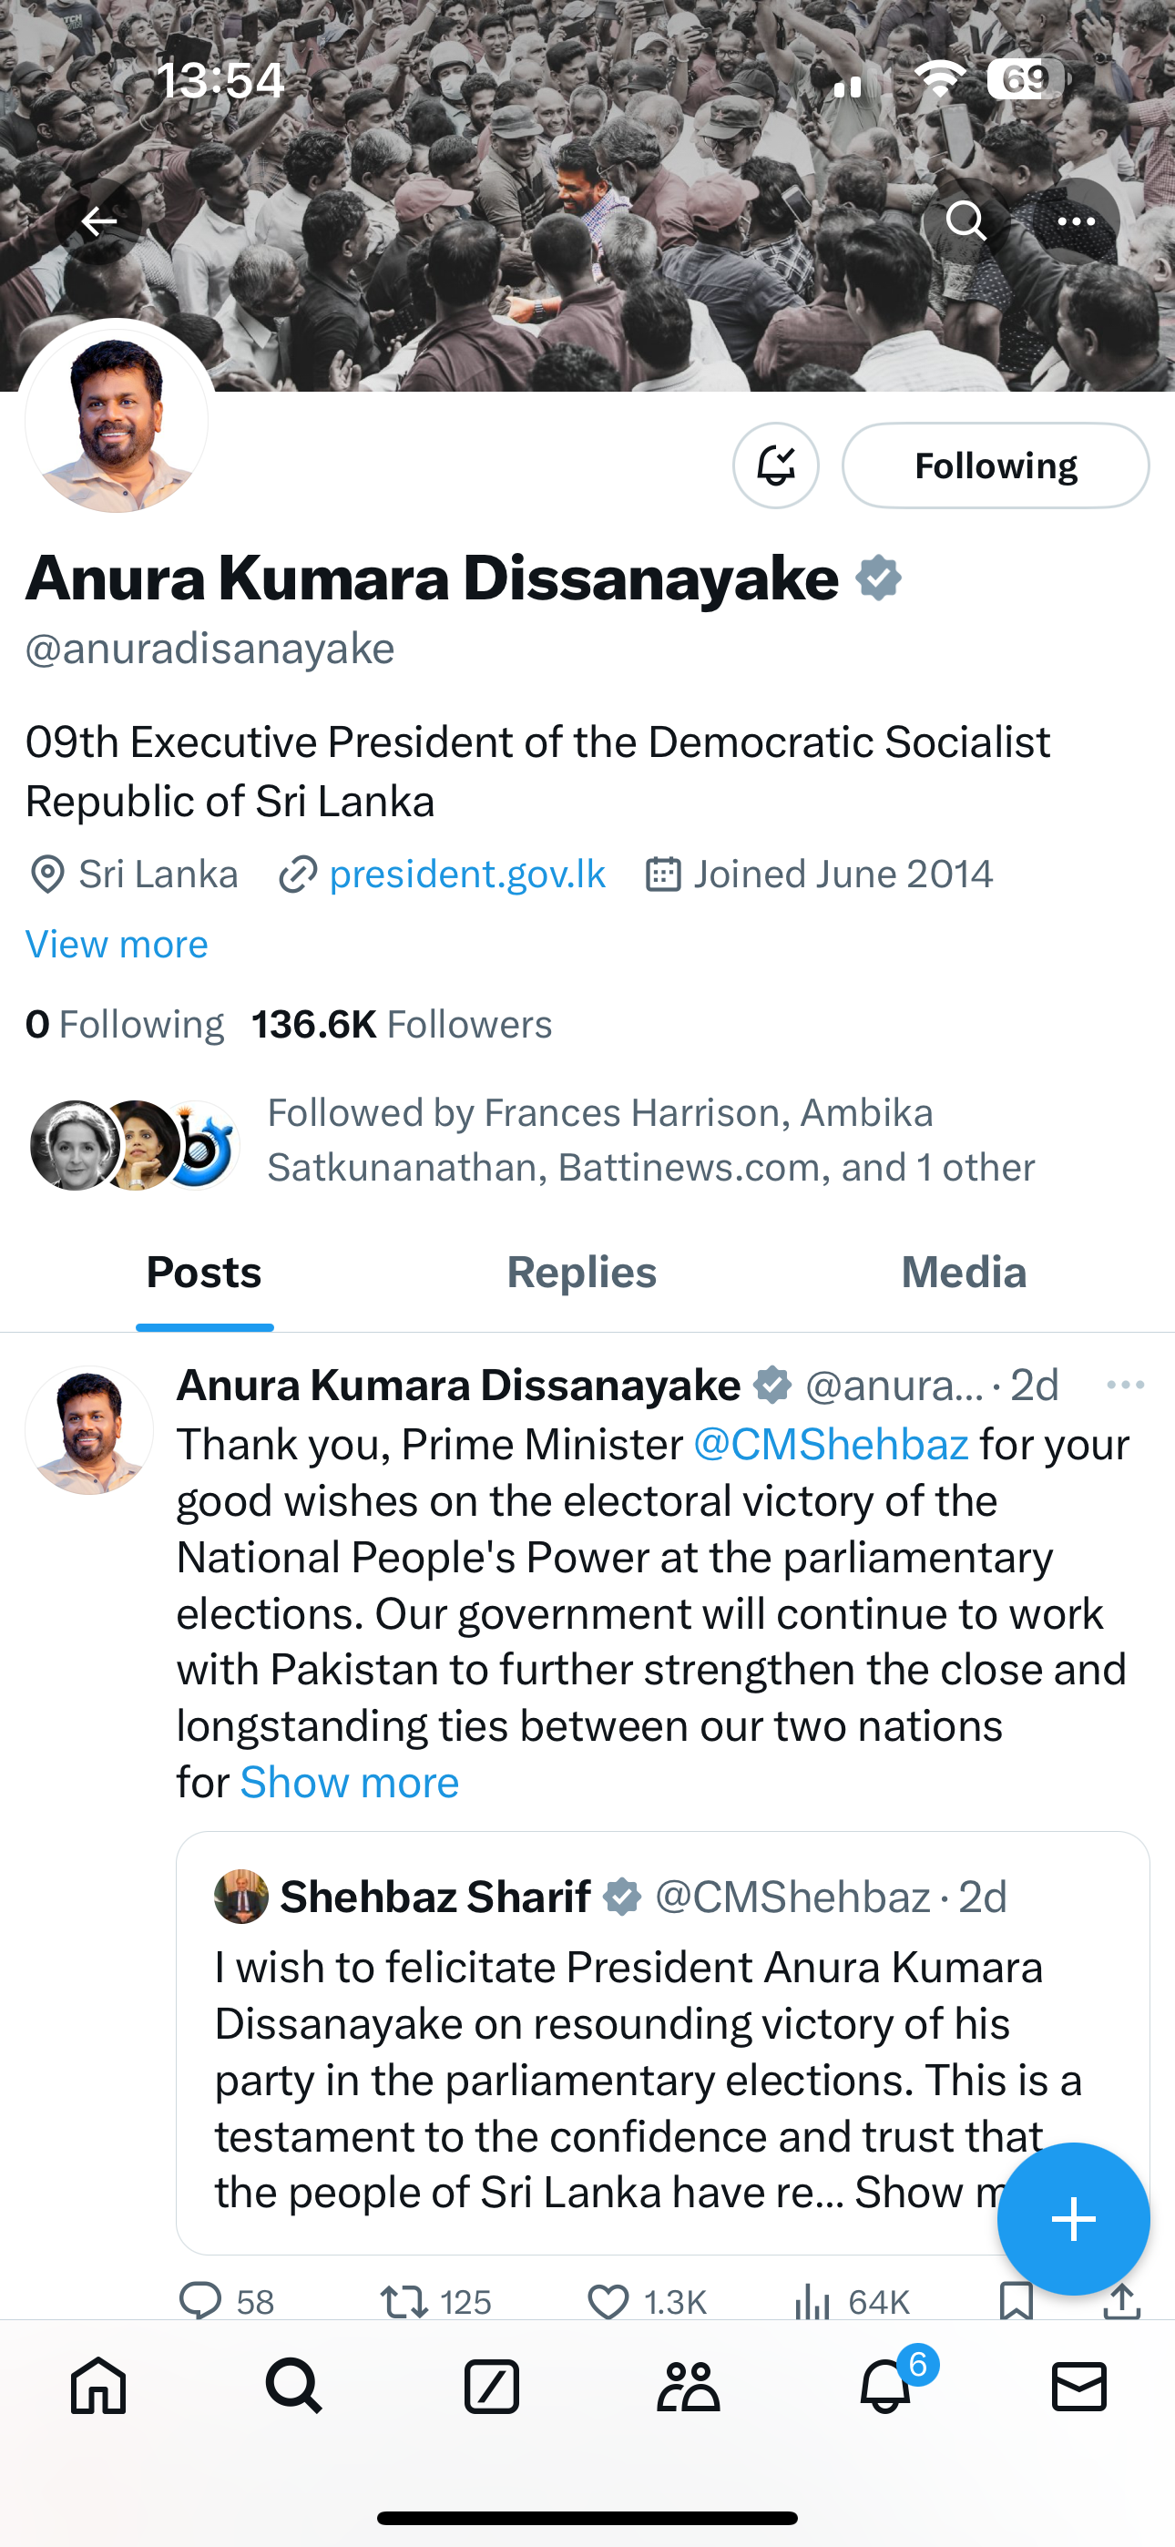Expand the post with Show more
This screenshot has width=1175, height=2547.
coord(349,1782)
